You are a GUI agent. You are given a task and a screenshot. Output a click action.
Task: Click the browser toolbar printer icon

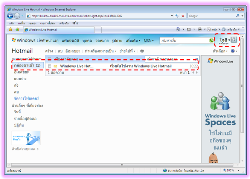[200, 29]
